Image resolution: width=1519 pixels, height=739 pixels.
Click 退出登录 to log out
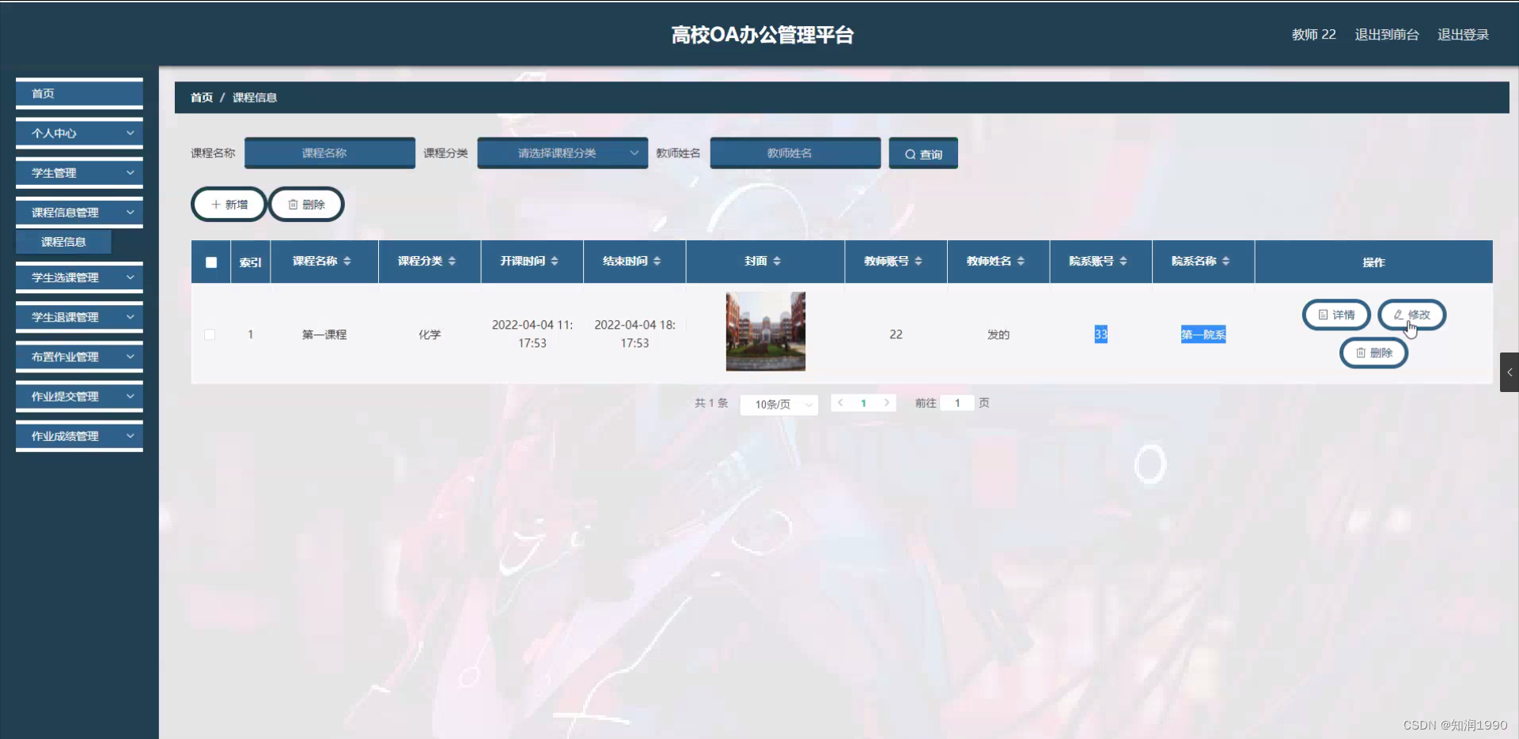point(1464,35)
